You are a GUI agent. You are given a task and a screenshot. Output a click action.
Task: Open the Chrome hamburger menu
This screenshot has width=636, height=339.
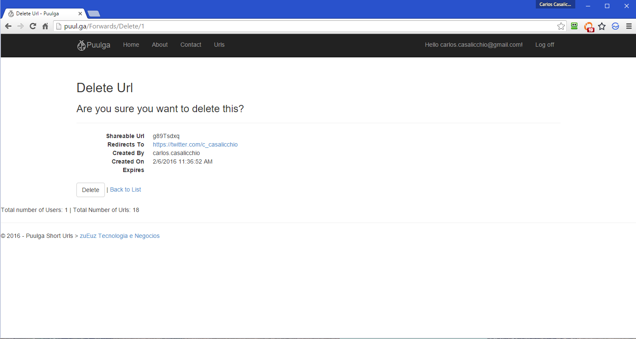click(x=629, y=26)
